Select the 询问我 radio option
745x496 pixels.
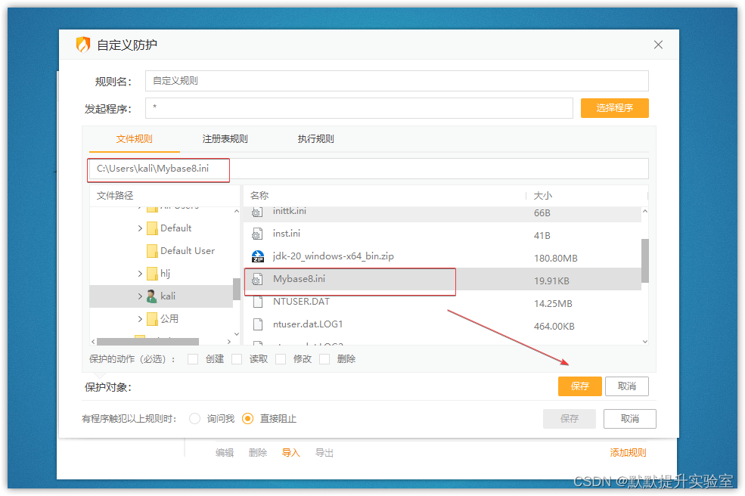(x=195, y=419)
